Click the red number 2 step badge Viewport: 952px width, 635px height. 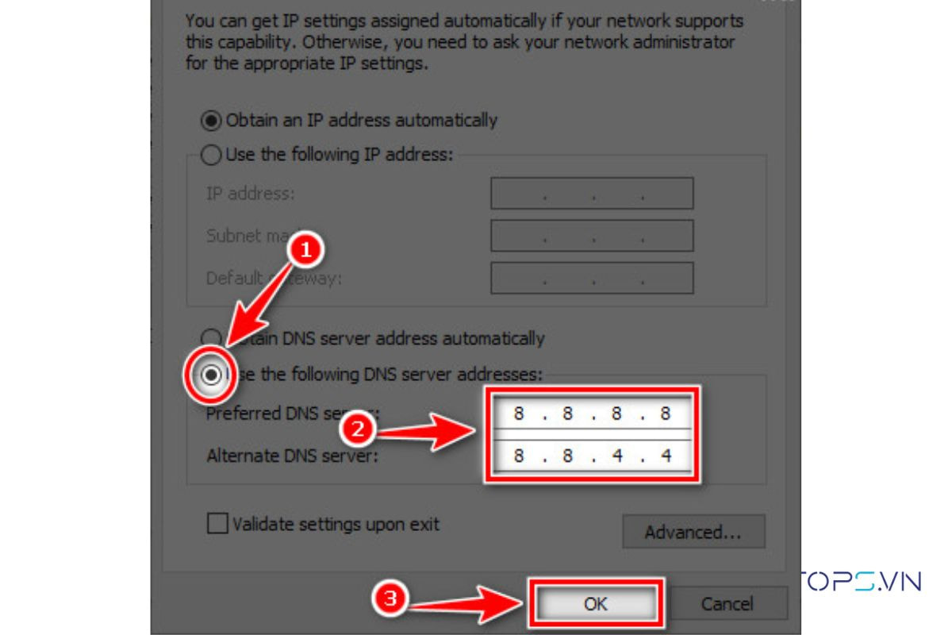(x=357, y=430)
